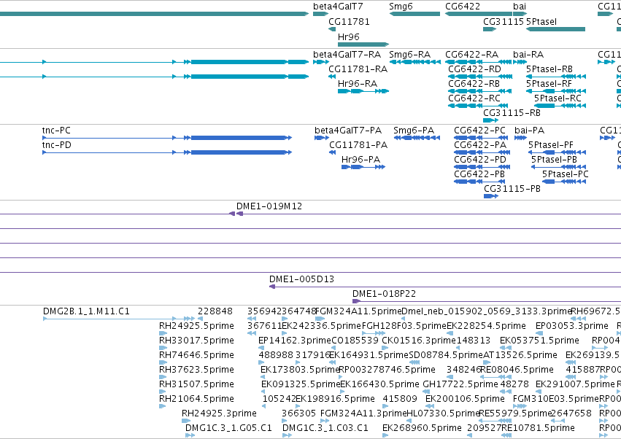Select EK268960.5prime EST label
Image resolution: width=621 pixels, height=439 pixels.
(422, 428)
